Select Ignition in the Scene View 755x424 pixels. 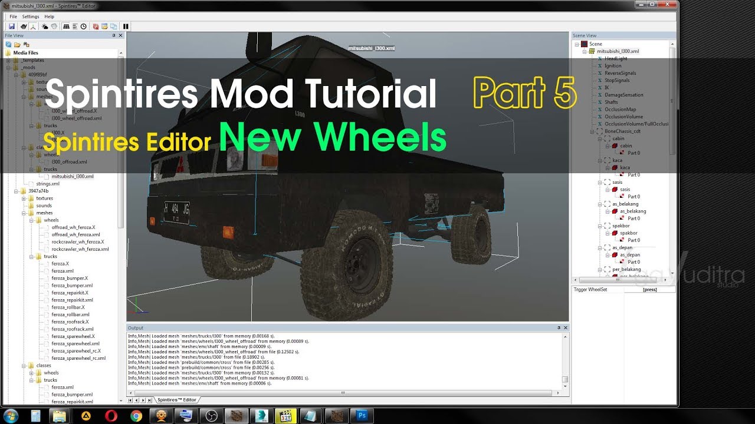(613, 66)
